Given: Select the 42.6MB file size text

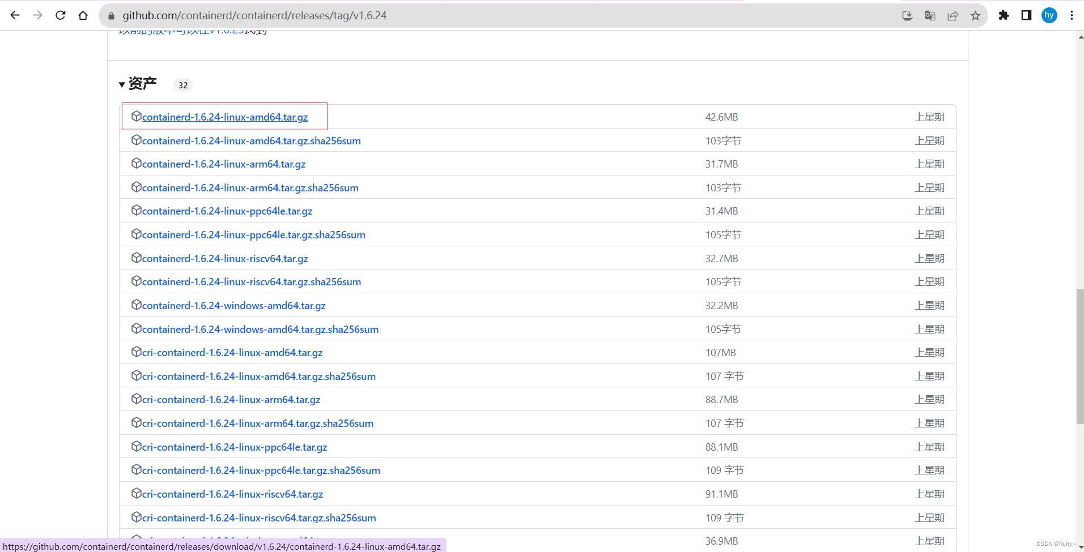Looking at the screenshot, I should coord(721,117).
